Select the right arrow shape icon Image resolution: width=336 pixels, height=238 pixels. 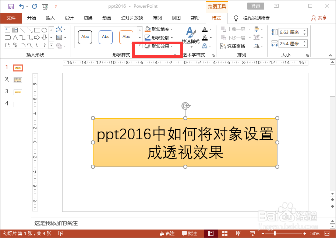(x=37, y=38)
